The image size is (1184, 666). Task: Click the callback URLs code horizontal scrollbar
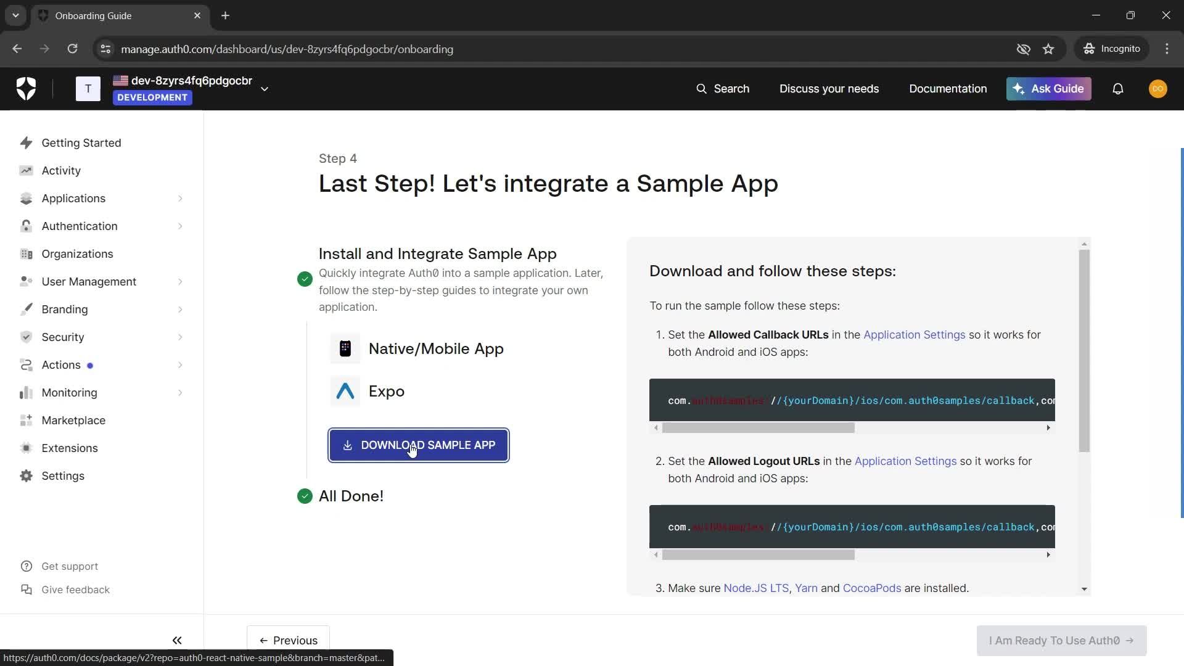click(x=758, y=428)
